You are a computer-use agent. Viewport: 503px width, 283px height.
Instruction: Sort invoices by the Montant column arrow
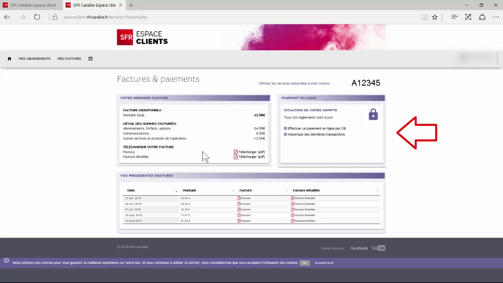tap(233, 190)
